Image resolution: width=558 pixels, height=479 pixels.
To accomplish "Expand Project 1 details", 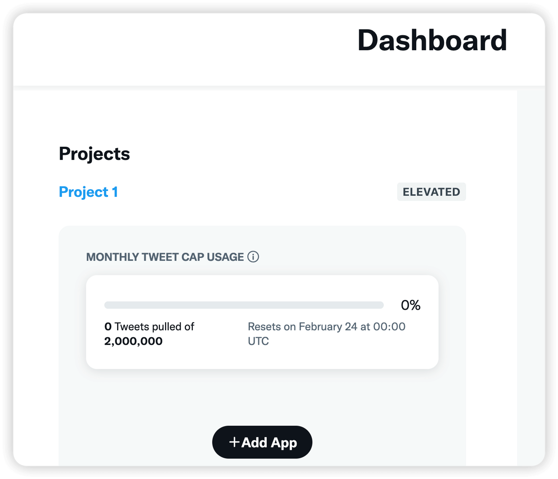I will pos(88,192).
